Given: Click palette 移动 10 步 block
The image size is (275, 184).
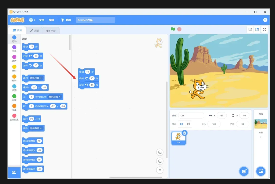Looking at the screenshot, I should (30, 47).
